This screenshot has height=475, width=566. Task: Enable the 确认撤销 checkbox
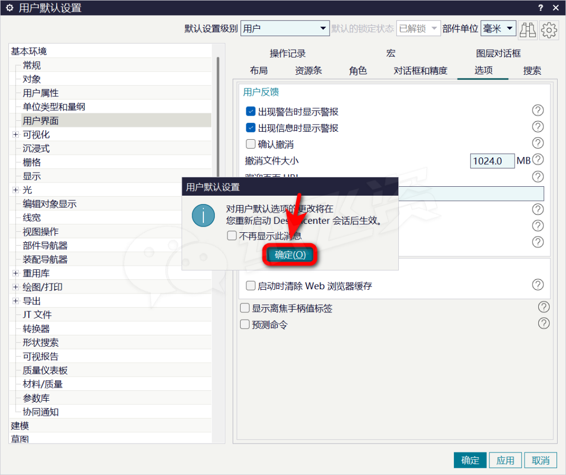pyautogui.click(x=251, y=144)
